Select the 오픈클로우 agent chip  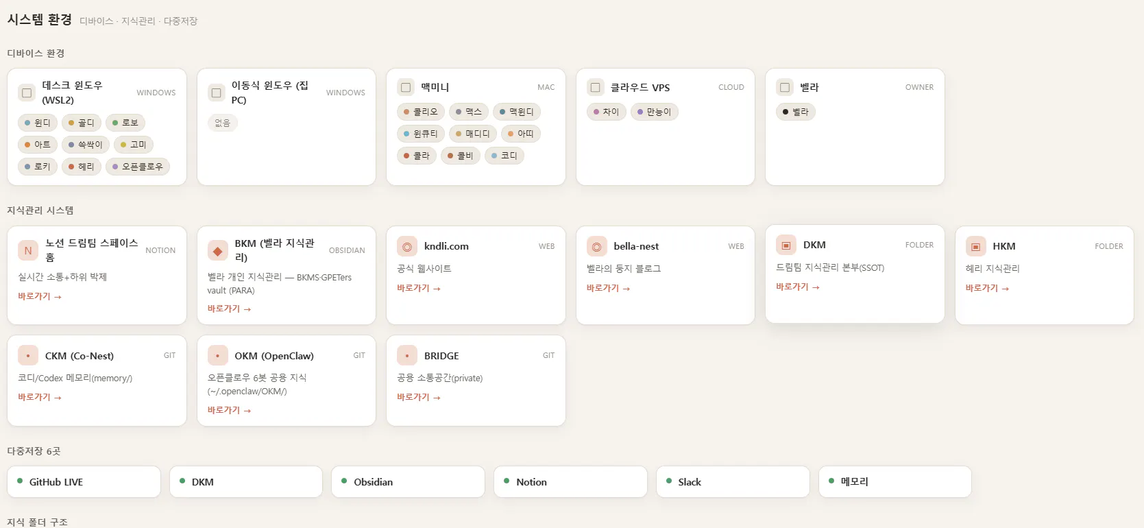(138, 167)
